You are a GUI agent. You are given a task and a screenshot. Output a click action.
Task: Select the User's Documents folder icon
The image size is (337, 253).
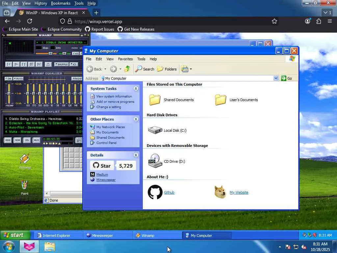click(220, 100)
